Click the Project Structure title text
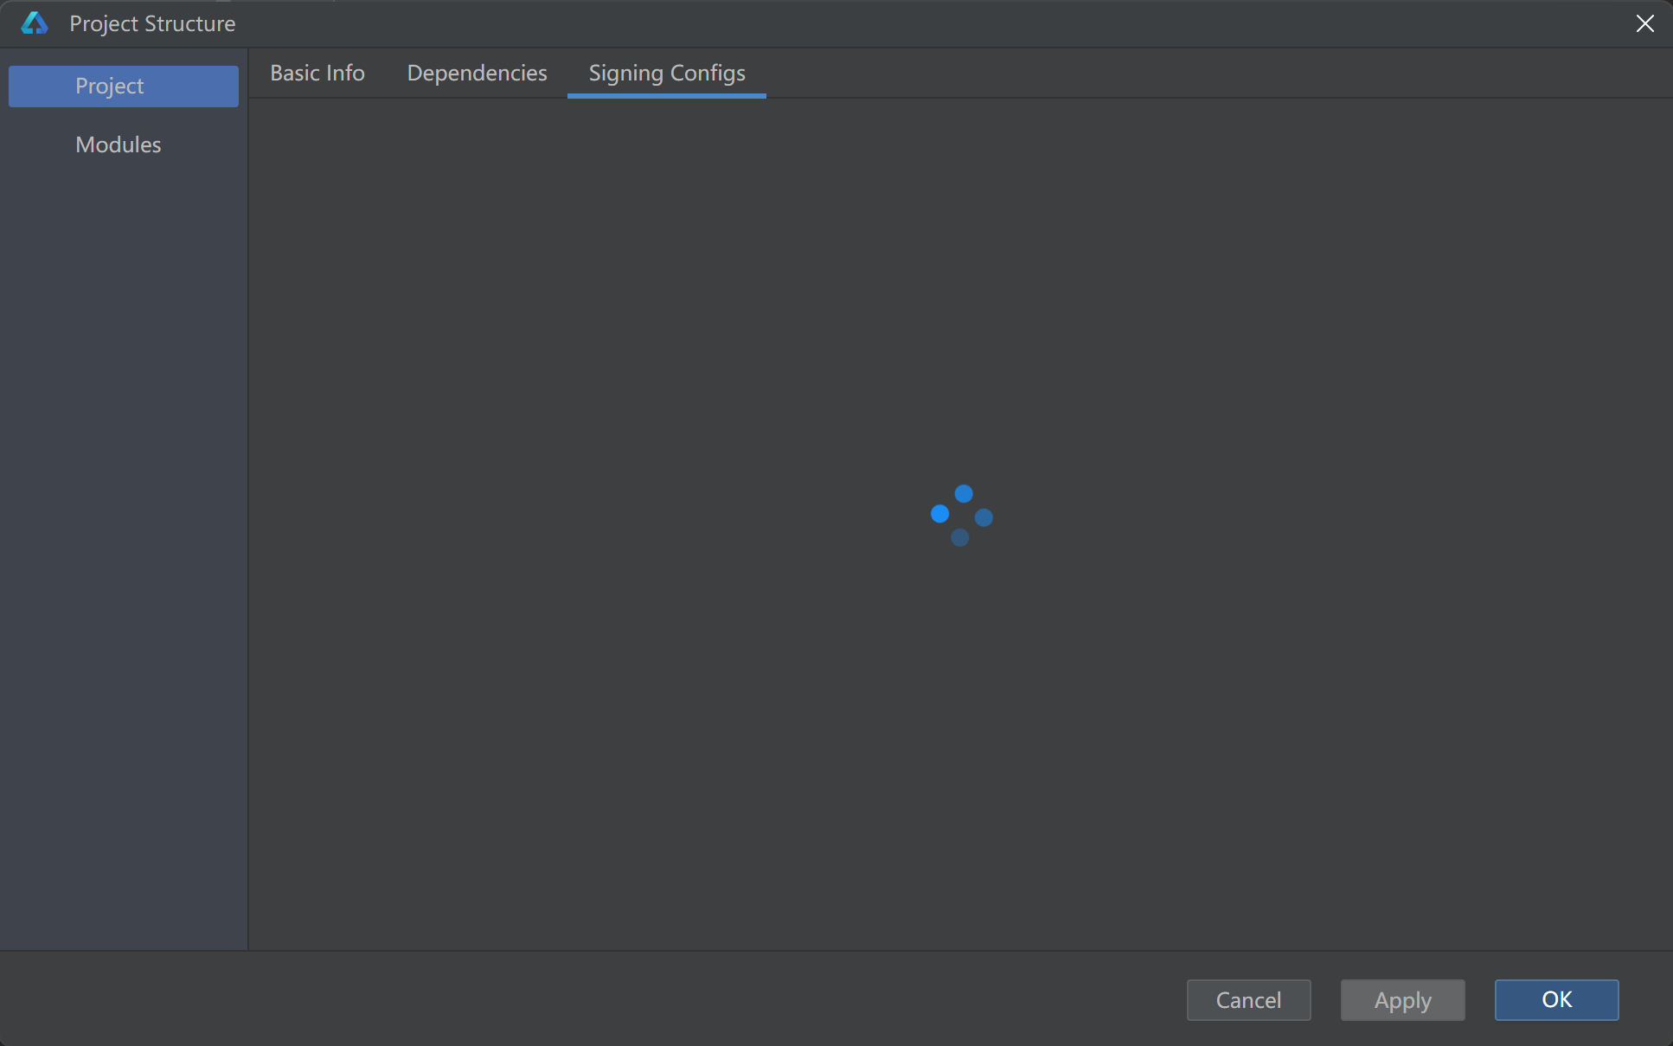 152,23
